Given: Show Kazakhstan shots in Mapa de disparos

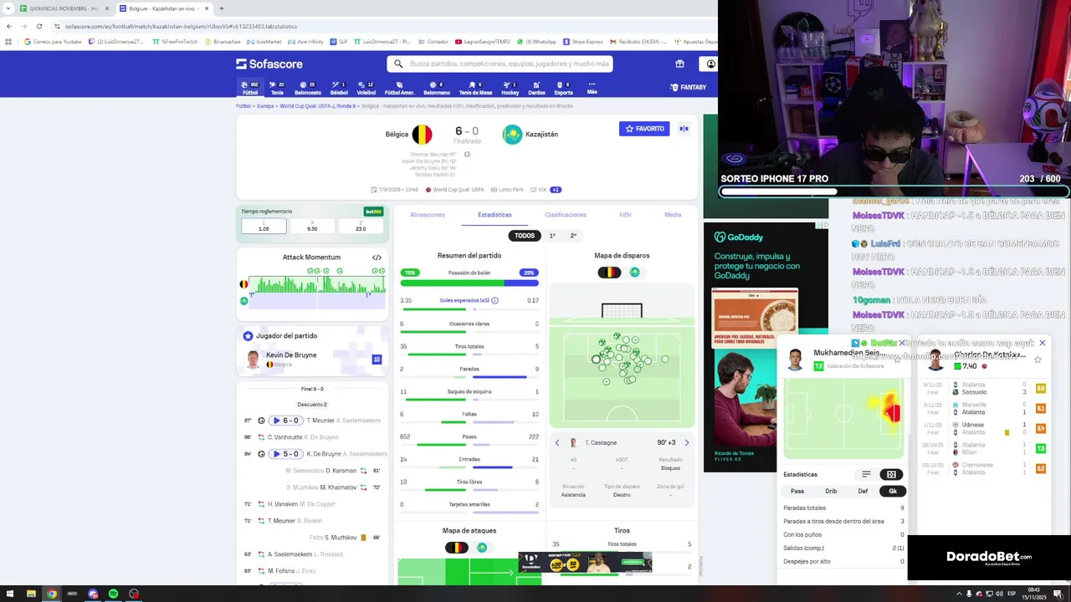Looking at the screenshot, I should (634, 273).
